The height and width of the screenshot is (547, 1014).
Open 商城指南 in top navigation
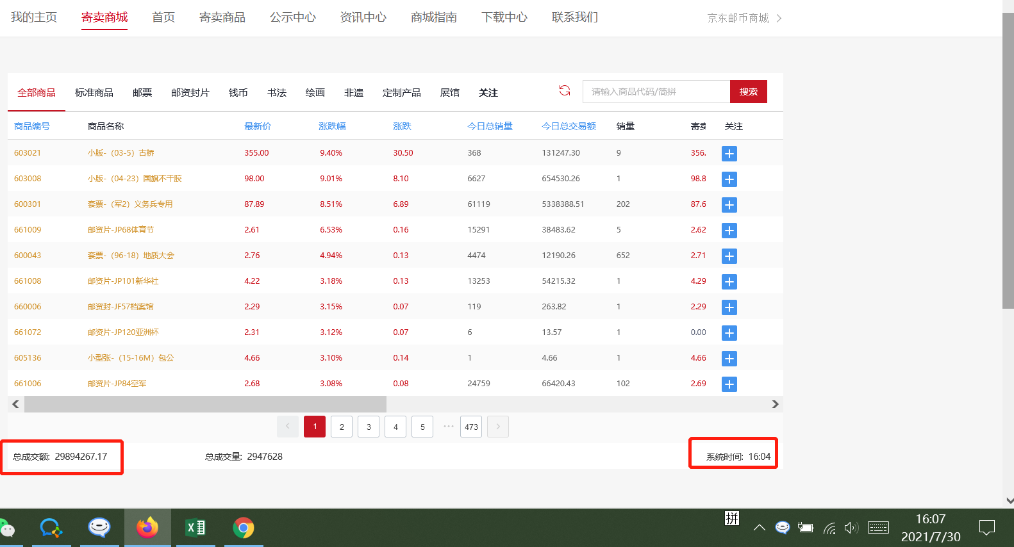[x=434, y=17]
